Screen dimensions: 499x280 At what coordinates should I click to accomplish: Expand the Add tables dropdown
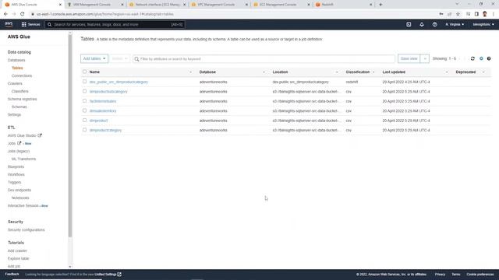coord(94,59)
